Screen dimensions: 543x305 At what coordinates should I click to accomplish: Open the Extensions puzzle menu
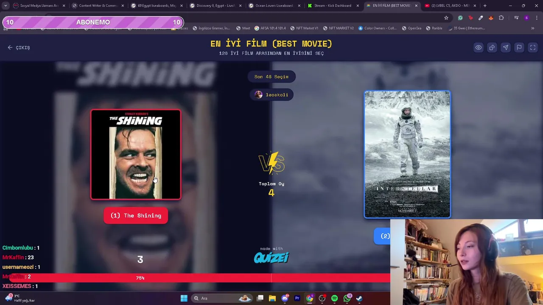click(501, 18)
